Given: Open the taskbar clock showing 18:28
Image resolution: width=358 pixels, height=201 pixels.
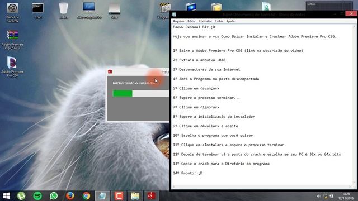Looking at the screenshot, I should tap(346, 196).
